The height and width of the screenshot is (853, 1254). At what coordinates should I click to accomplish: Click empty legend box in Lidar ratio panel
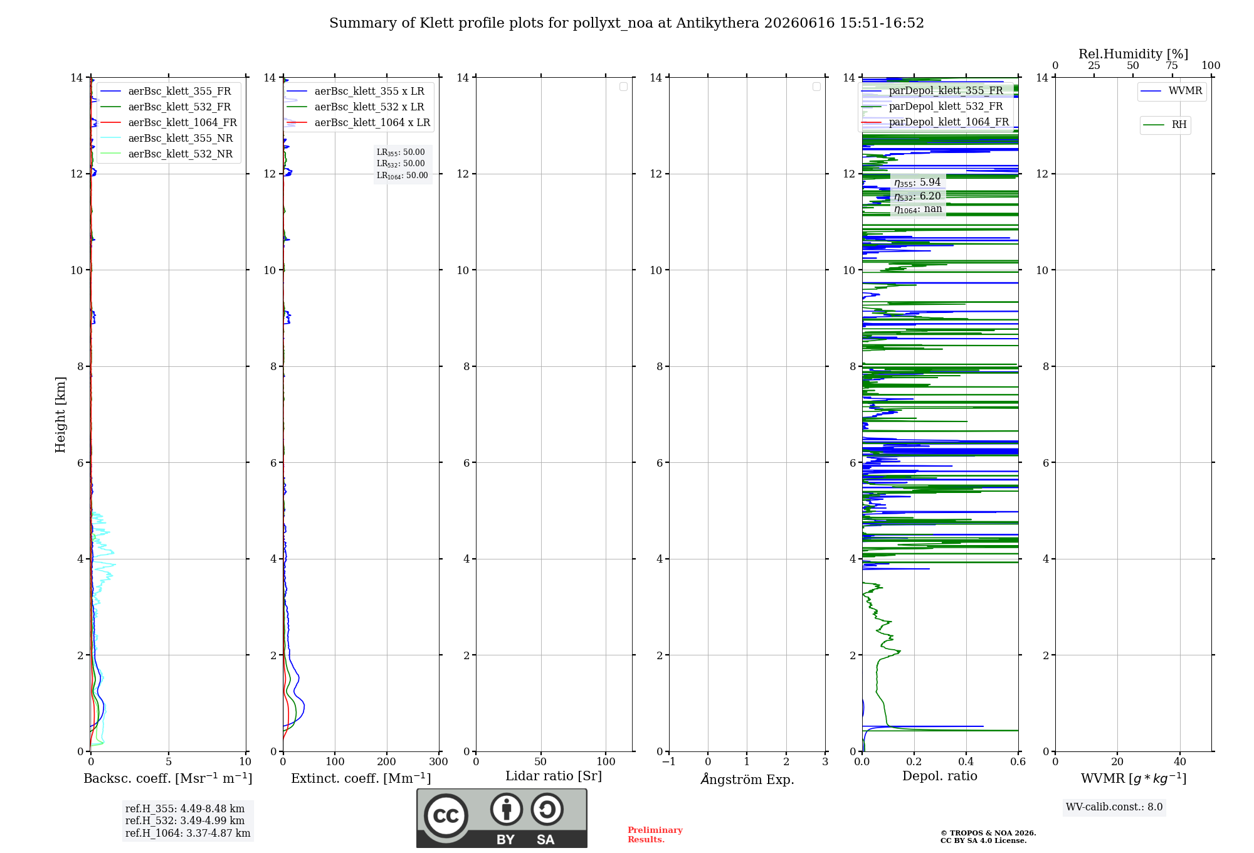(x=623, y=87)
